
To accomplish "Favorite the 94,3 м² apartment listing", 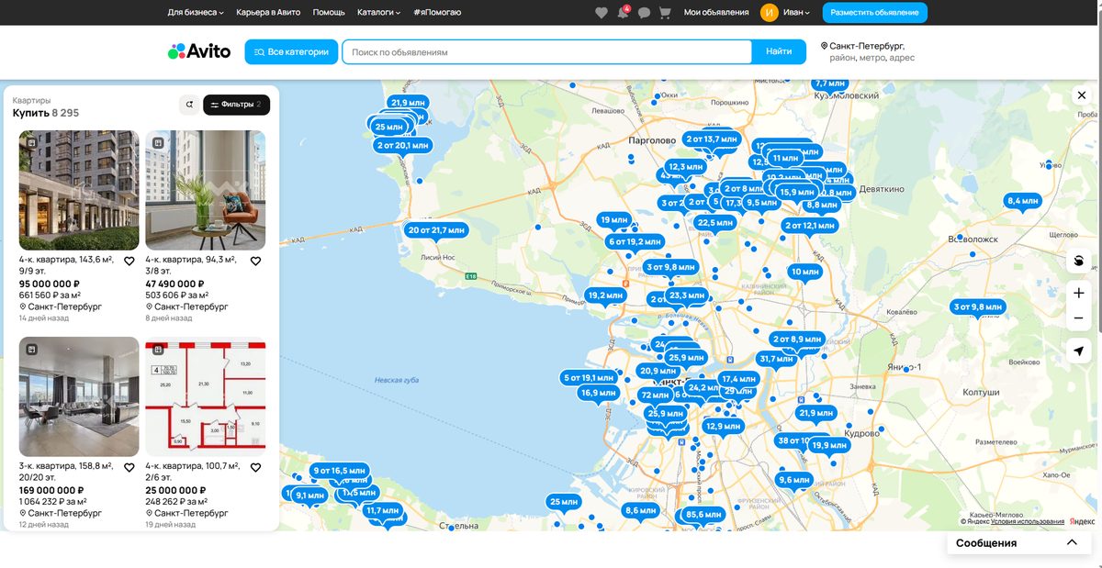I will point(255,262).
